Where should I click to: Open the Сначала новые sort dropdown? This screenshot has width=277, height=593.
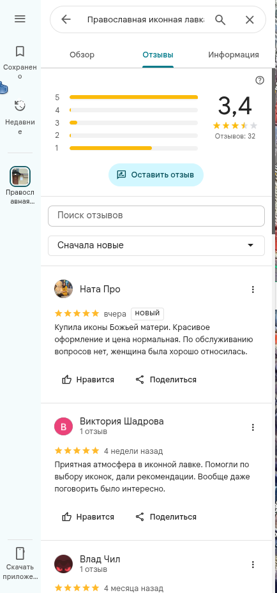click(x=156, y=246)
